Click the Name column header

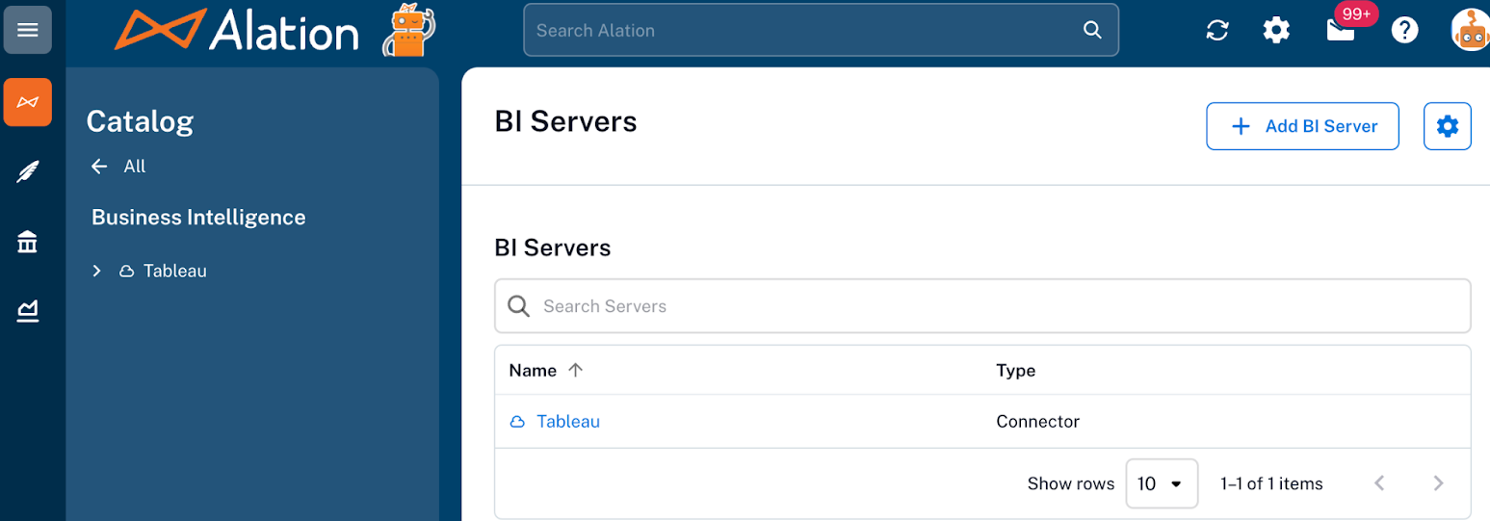click(x=533, y=370)
